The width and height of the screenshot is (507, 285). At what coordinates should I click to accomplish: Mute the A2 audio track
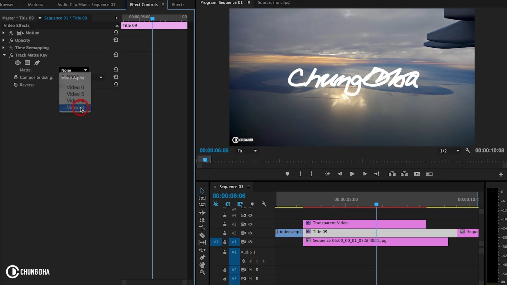pyautogui.click(x=250, y=270)
